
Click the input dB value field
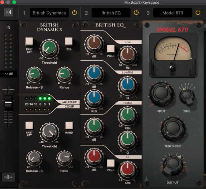point(9,74)
